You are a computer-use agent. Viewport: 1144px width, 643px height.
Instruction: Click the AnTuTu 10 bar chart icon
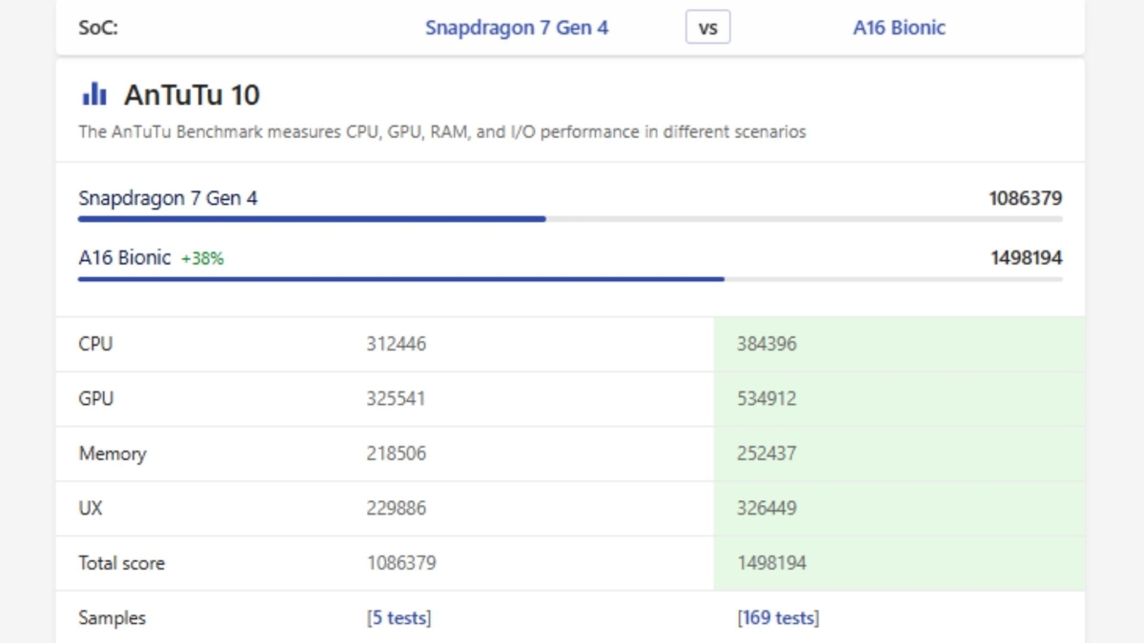click(x=93, y=94)
